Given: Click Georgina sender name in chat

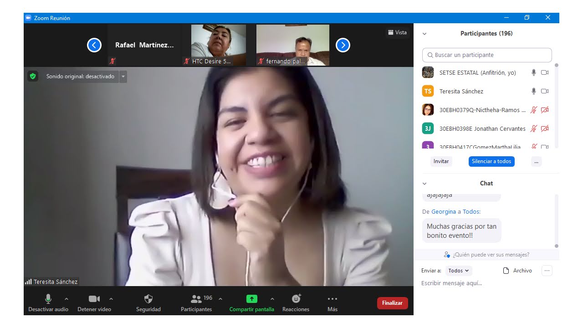Looking at the screenshot, I should click(444, 211).
